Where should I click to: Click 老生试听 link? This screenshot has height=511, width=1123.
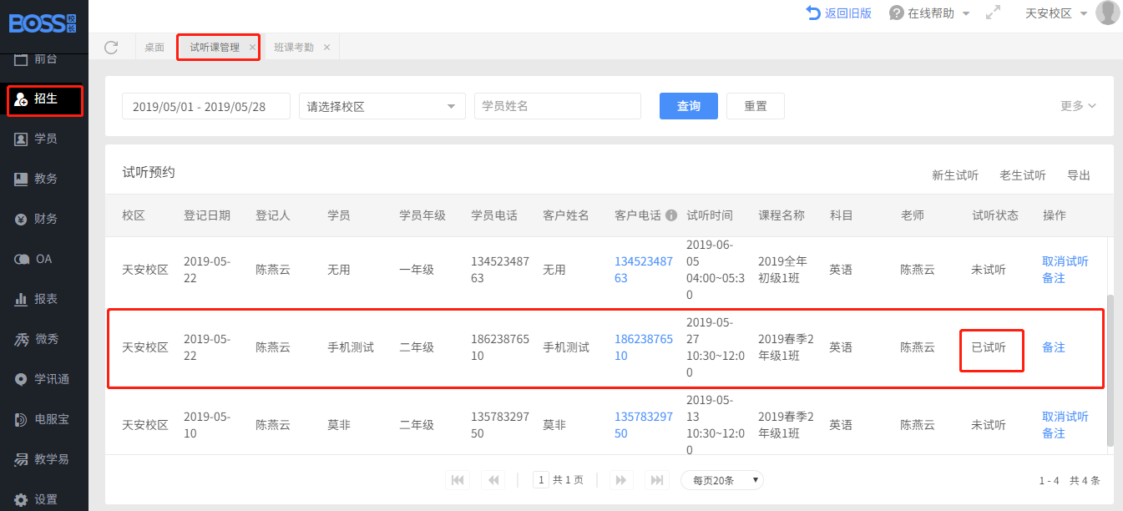point(1023,175)
